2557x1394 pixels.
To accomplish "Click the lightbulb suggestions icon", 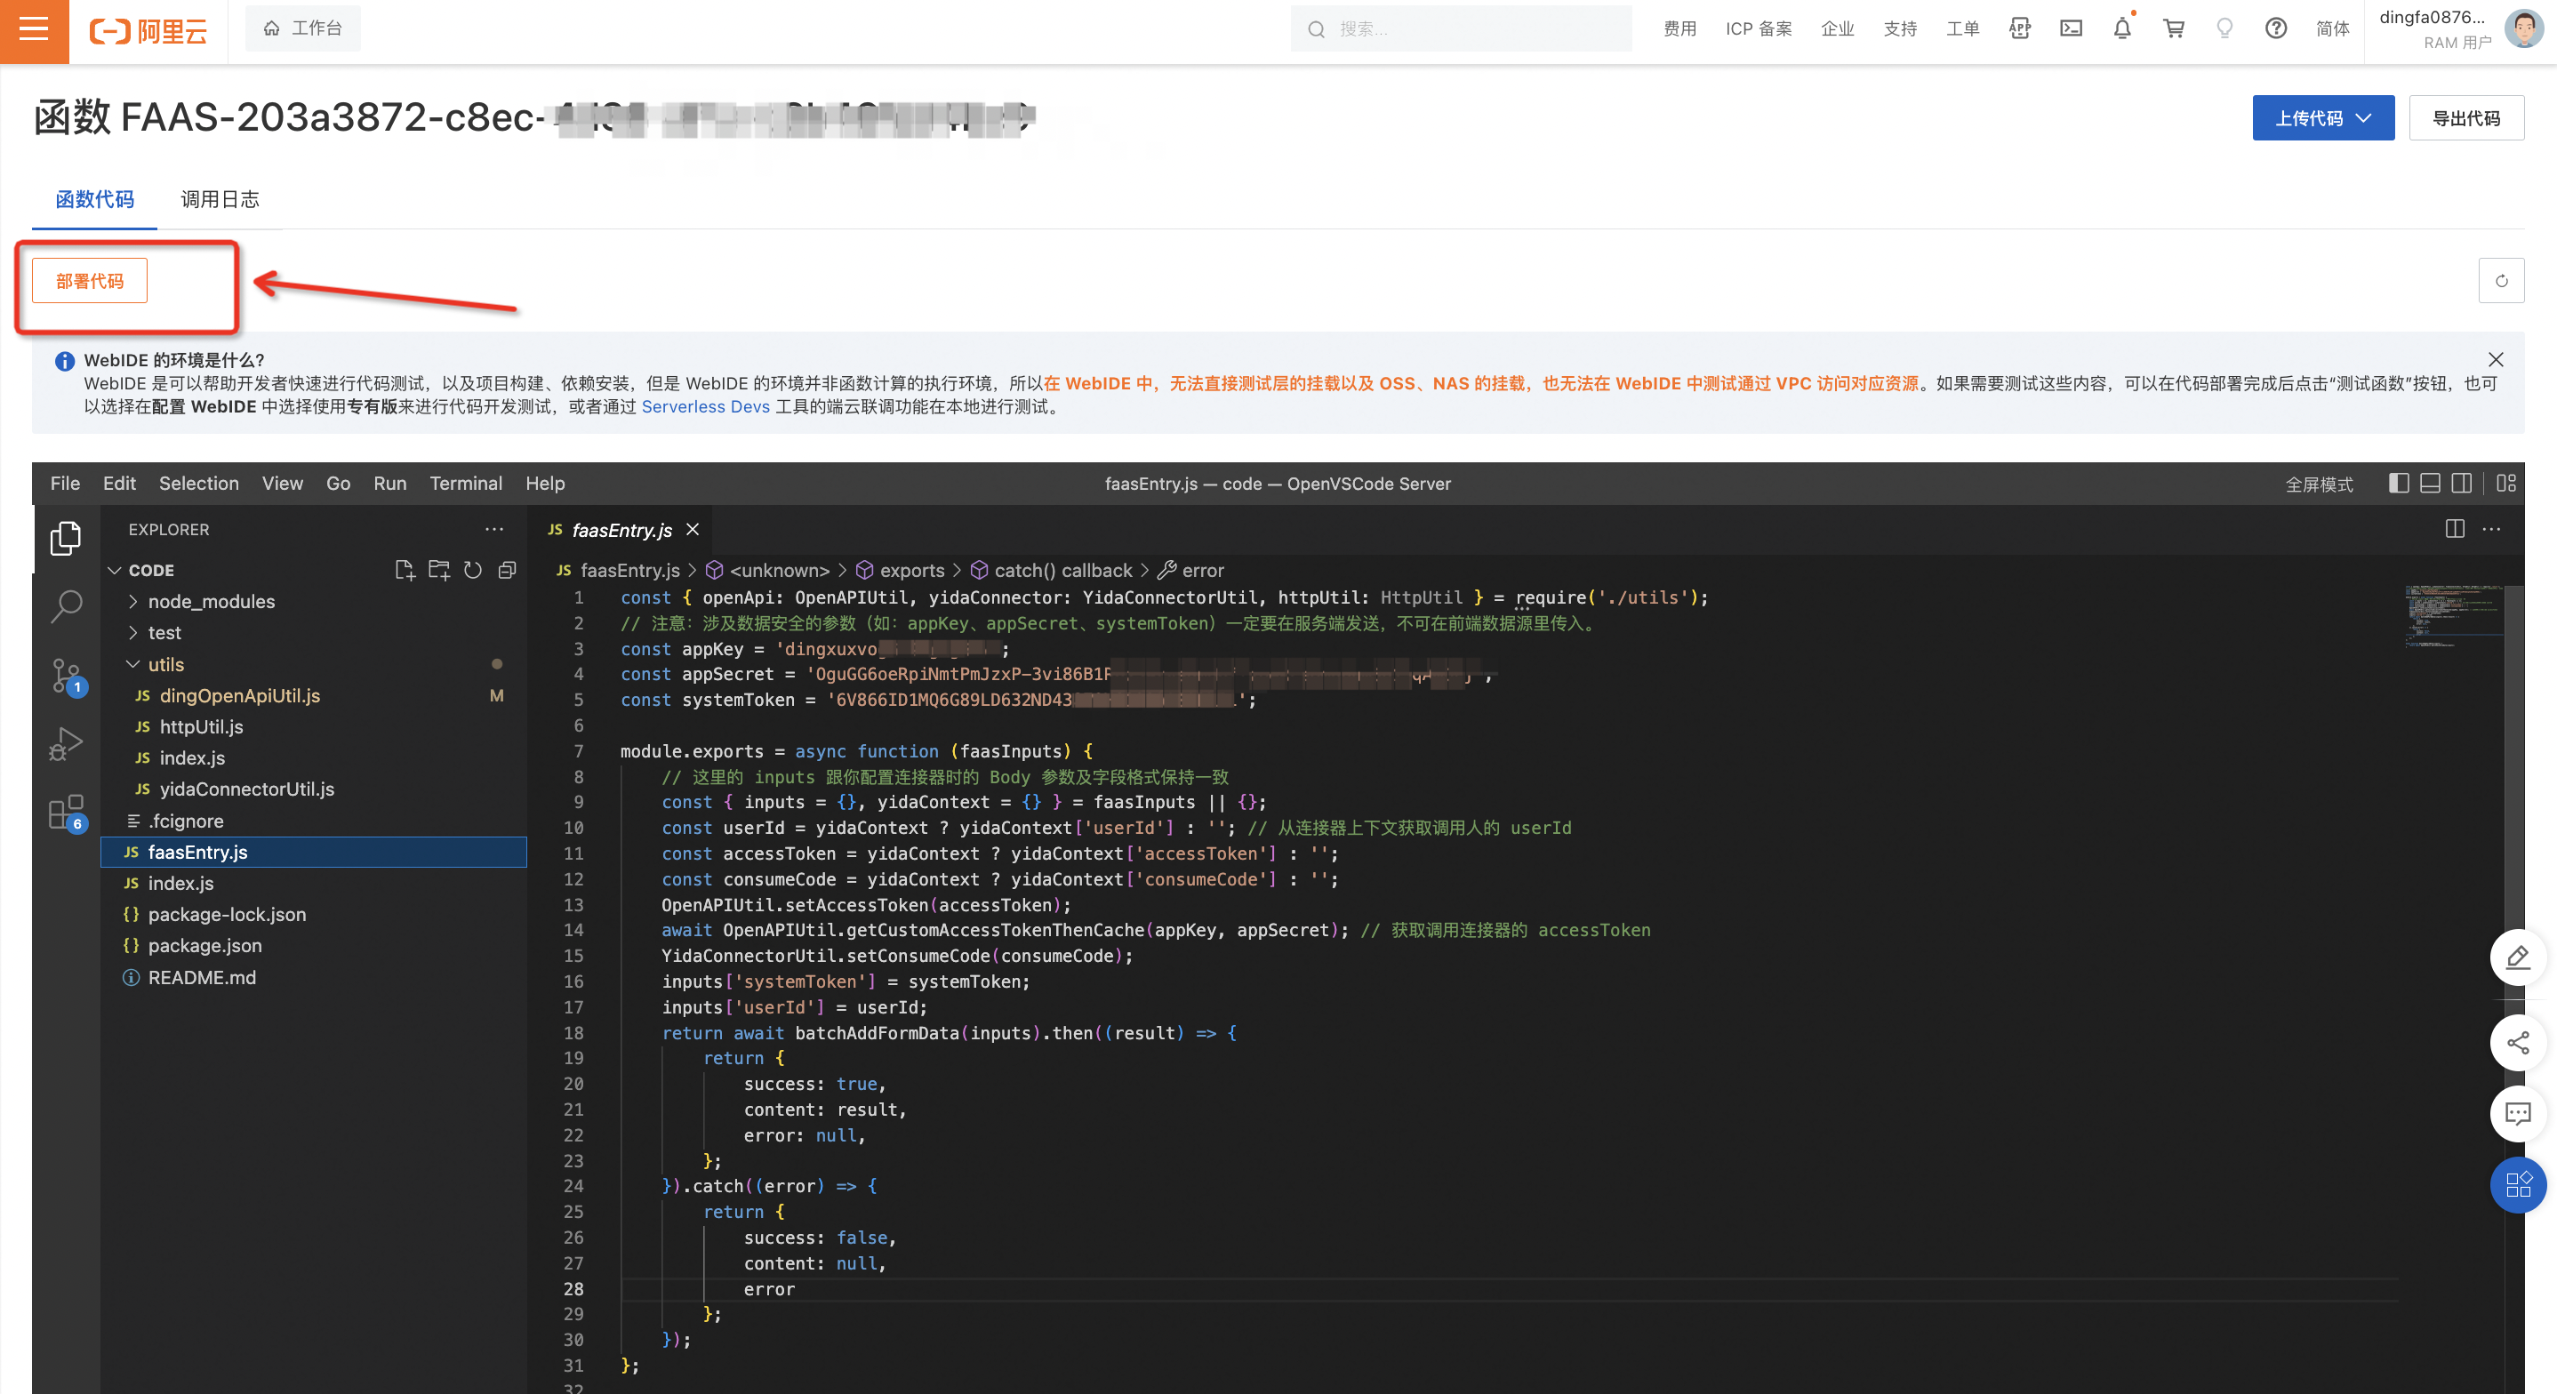I will pos(2224,28).
